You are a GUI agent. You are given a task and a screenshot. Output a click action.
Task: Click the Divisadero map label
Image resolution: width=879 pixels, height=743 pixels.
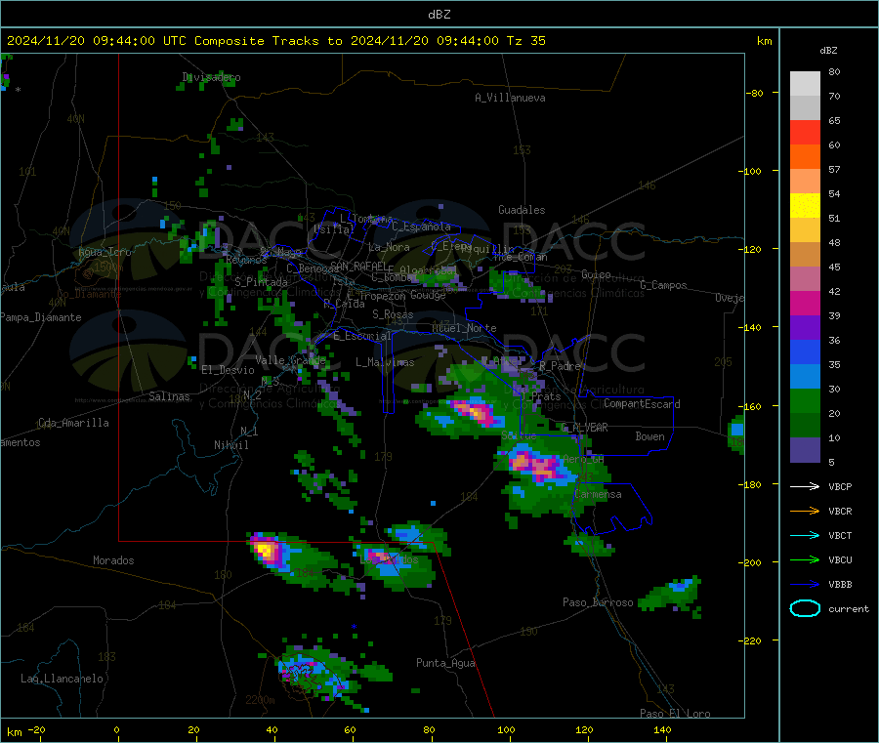[x=211, y=77]
